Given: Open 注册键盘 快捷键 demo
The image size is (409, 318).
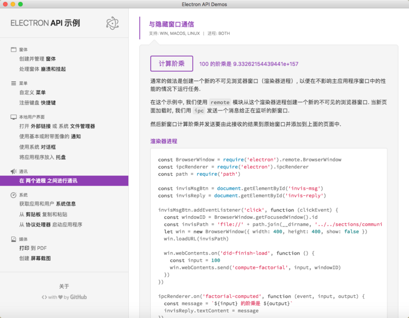Looking at the screenshot, I should click(x=37, y=103).
